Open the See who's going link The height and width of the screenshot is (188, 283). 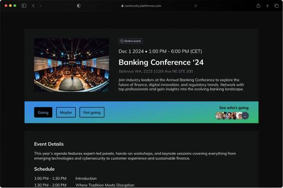click(234, 107)
